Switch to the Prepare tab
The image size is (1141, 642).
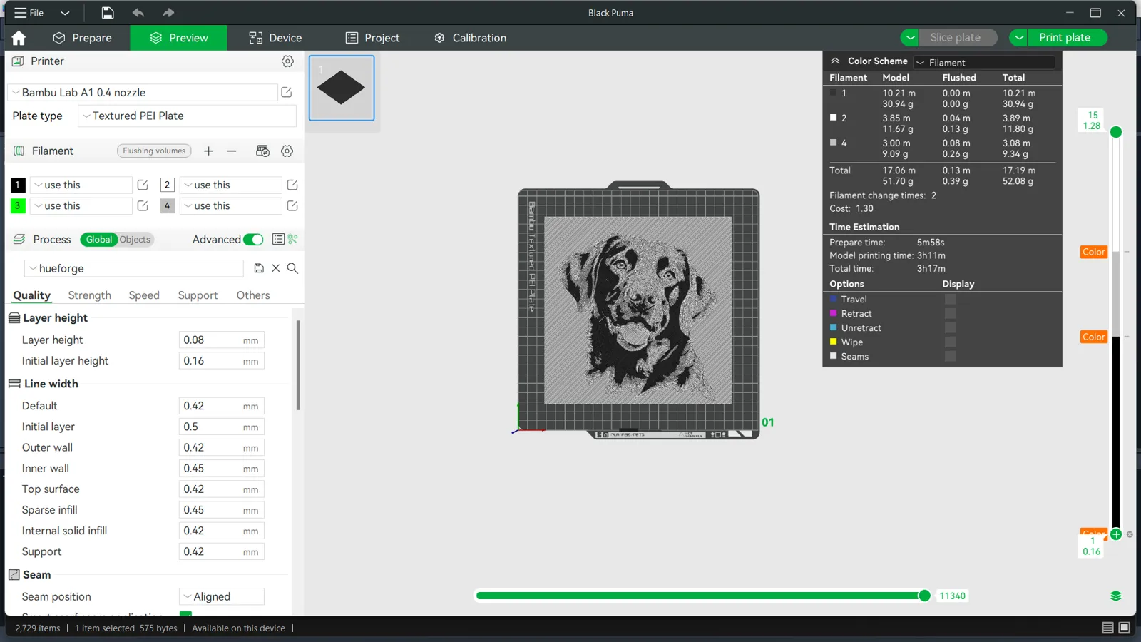coord(83,38)
